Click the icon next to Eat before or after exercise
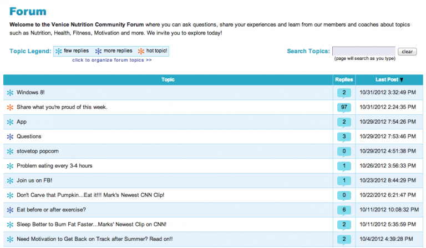426x248 pixels. 9,210
